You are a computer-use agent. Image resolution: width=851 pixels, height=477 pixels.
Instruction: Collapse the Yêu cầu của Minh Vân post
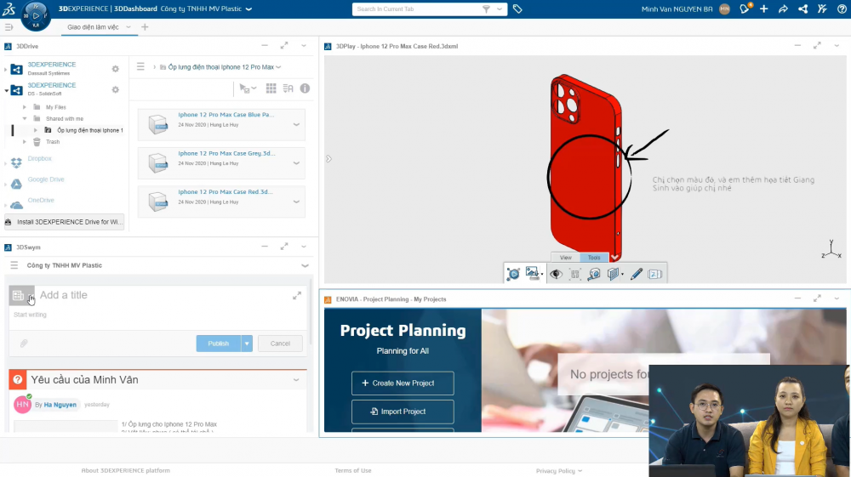pyautogui.click(x=296, y=380)
